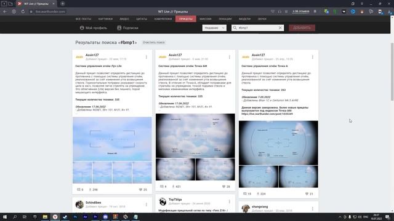Open options menu of Точка-АМ post

pos(230,57)
